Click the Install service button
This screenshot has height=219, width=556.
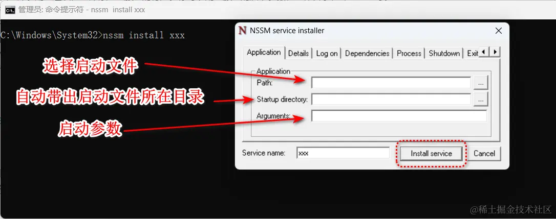tap(431, 154)
